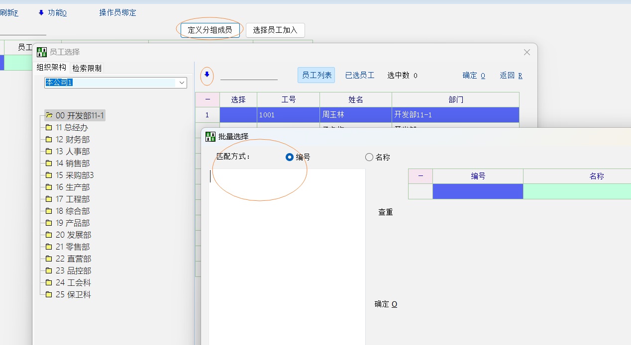Screen dimensions: 631x345
Task: Click inside the batch selection text area
Action: (x=287, y=249)
